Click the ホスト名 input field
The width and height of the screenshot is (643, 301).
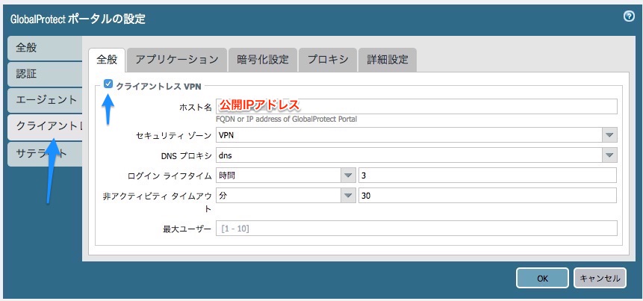click(x=417, y=106)
